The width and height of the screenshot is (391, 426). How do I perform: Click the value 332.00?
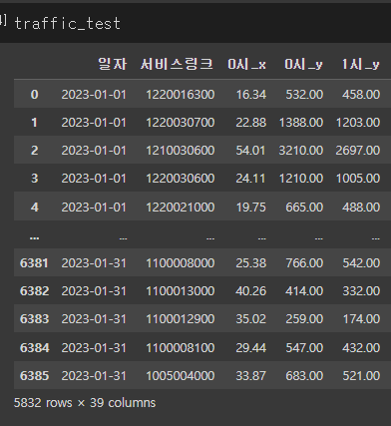361,291
